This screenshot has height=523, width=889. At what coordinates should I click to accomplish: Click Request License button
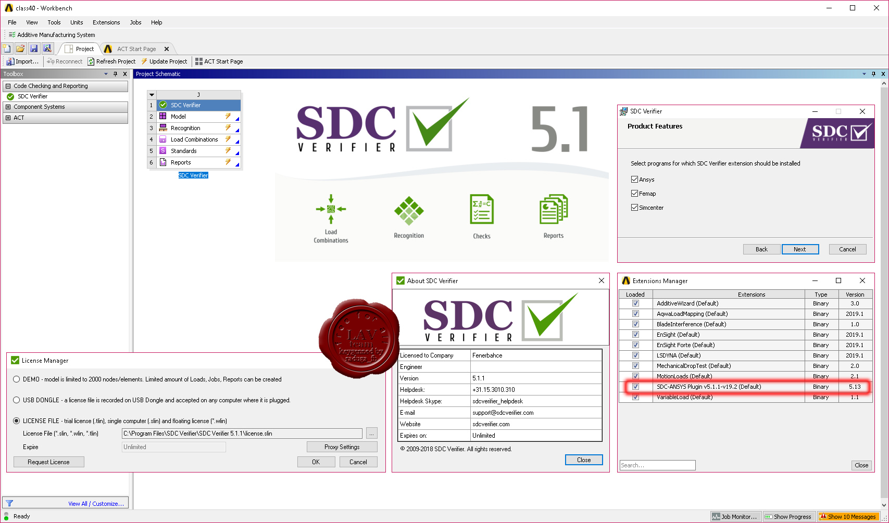(48, 462)
